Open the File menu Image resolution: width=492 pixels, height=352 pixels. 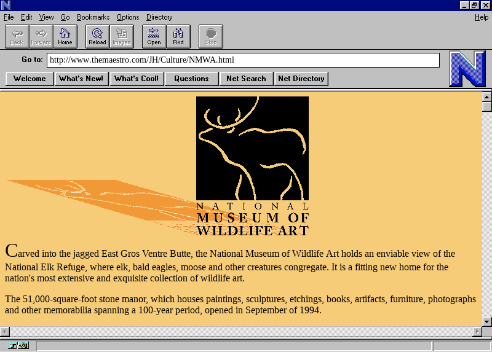[x=9, y=17]
